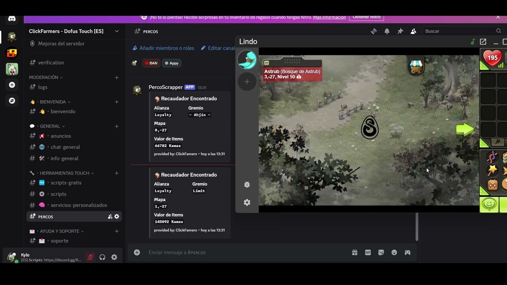Collapse HERRAMIENTAS TOUCH category
Viewport: 507px width, 285px height.
pyautogui.click(x=61, y=173)
